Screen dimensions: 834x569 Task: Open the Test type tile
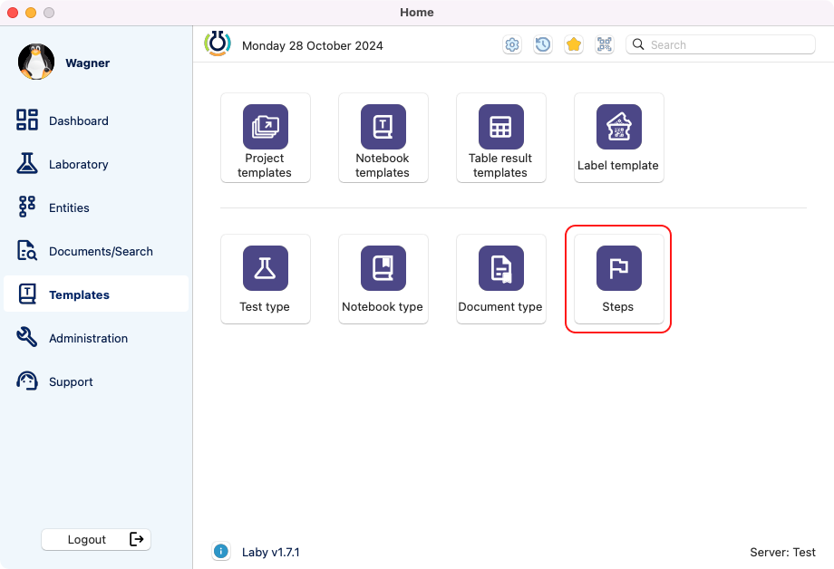pyautogui.click(x=265, y=279)
